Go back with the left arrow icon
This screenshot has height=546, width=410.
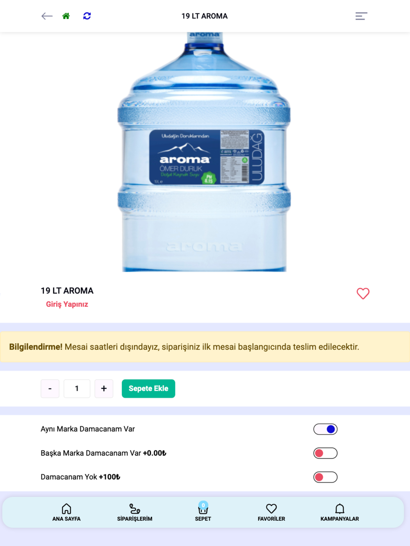[47, 16]
